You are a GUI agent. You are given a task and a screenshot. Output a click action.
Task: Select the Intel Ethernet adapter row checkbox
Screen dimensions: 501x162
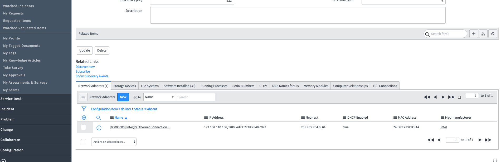click(x=84, y=127)
